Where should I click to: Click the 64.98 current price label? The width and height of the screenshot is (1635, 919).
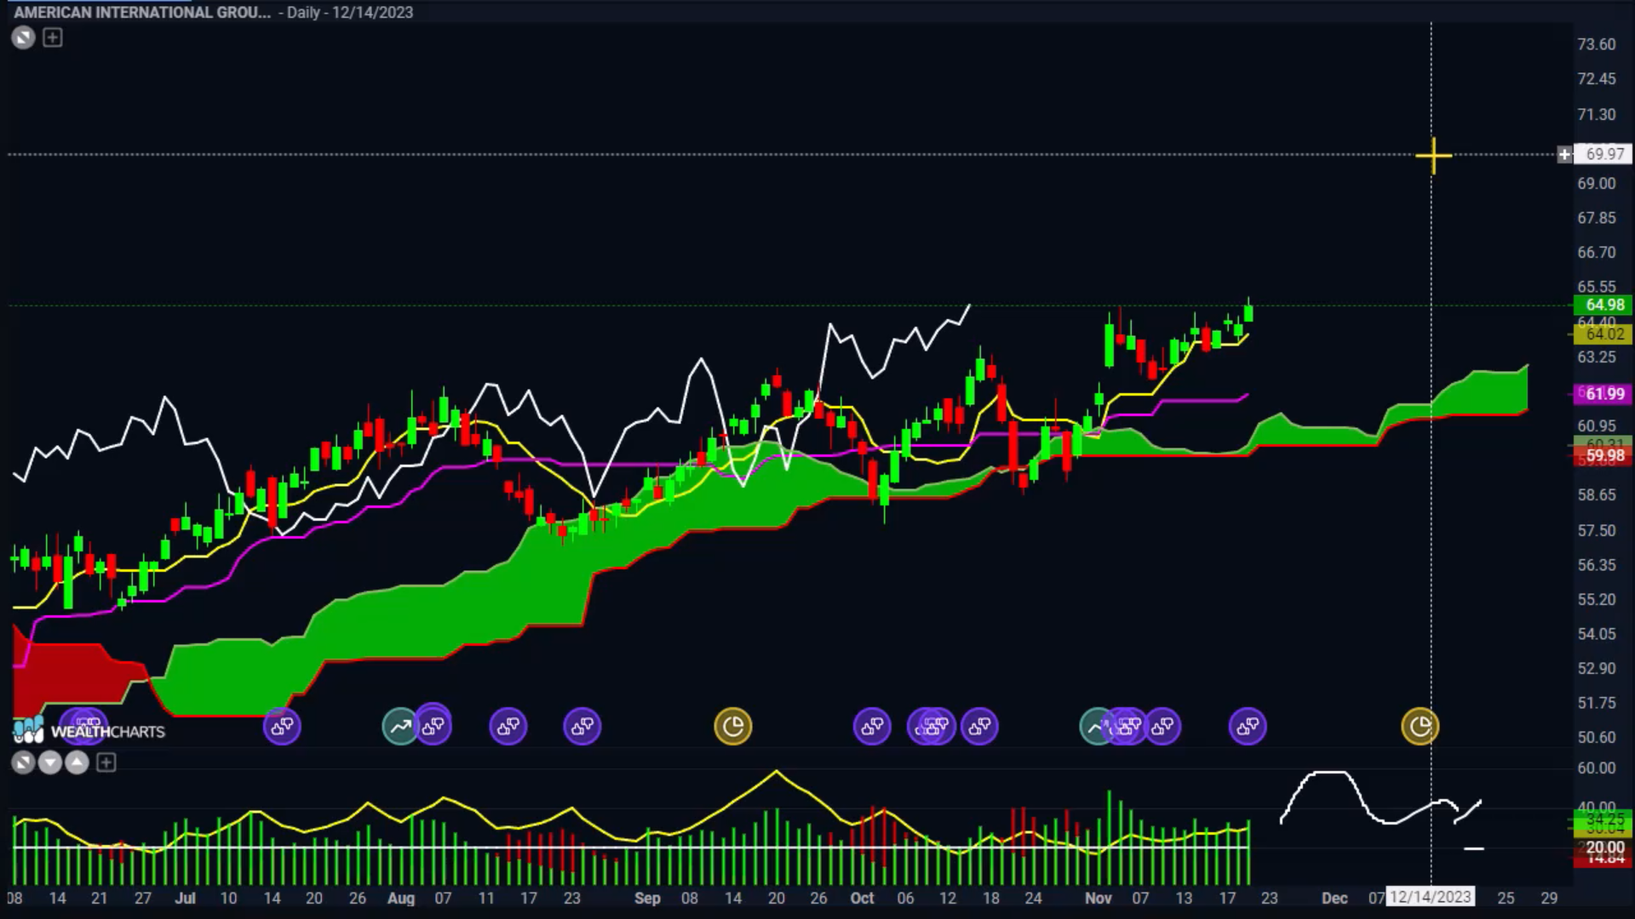click(x=1603, y=305)
